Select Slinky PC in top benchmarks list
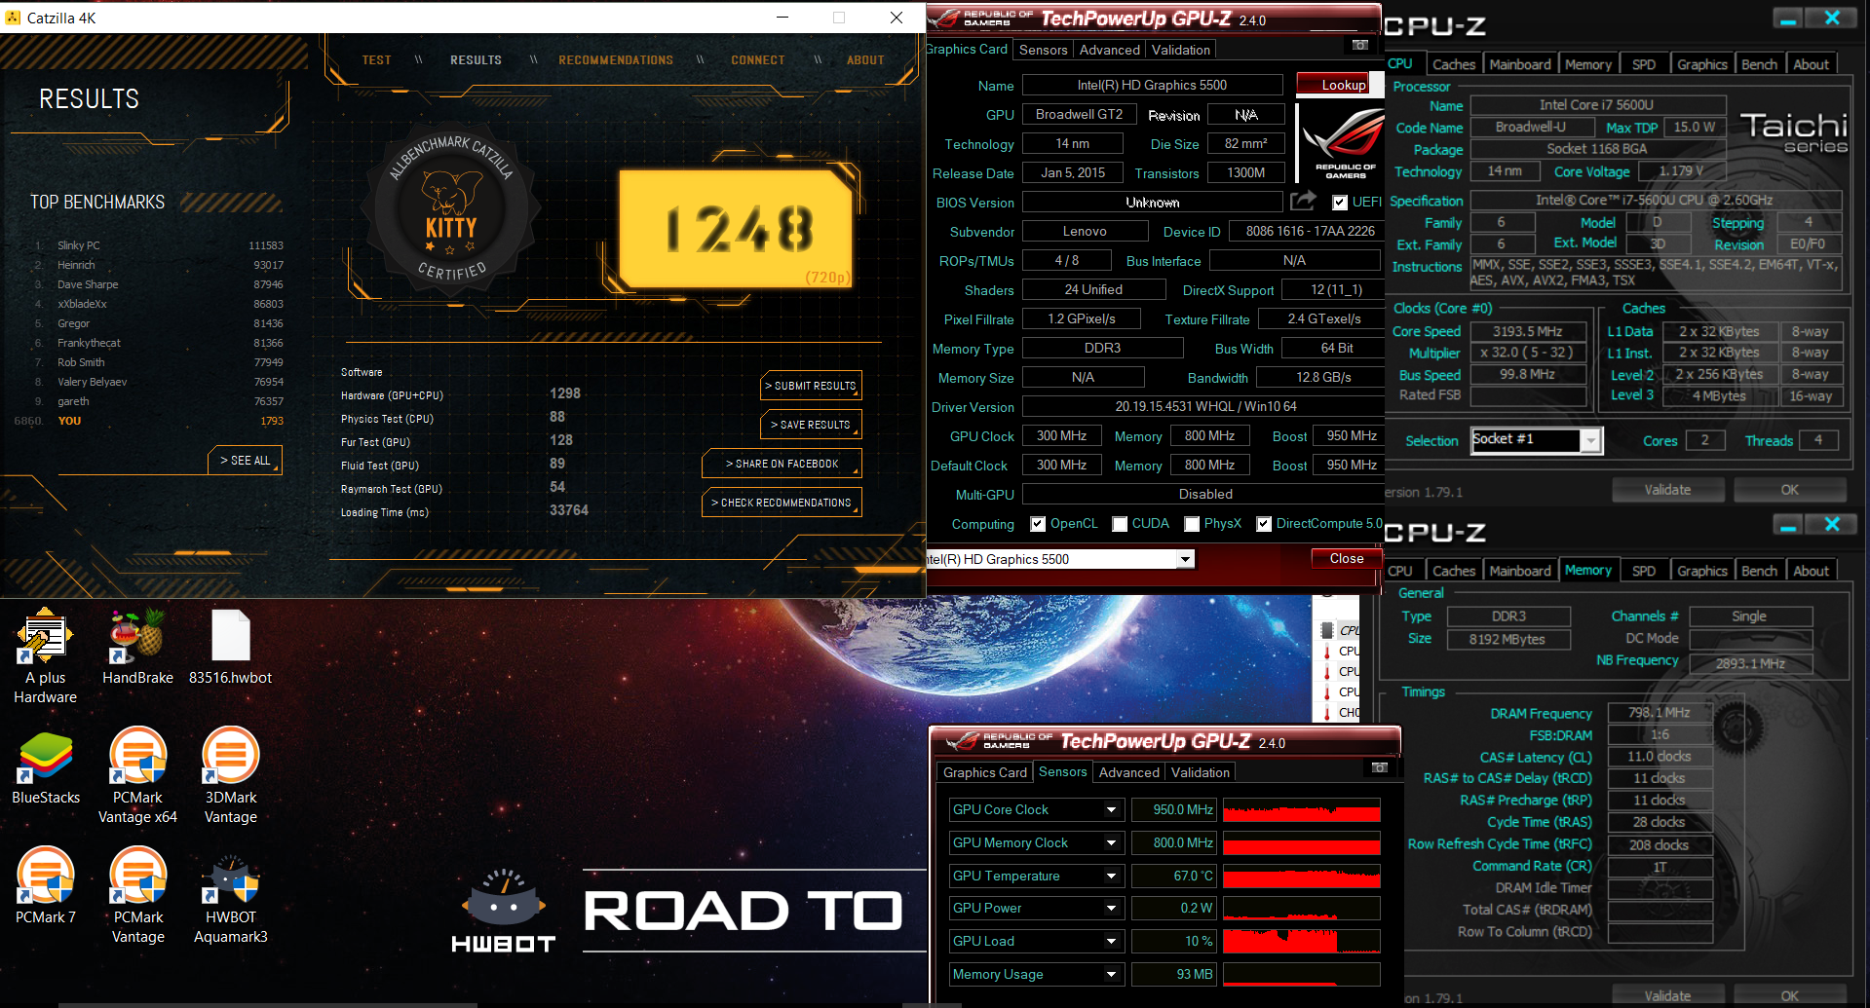1870x1008 pixels. pyautogui.click(x=158, y=245)
